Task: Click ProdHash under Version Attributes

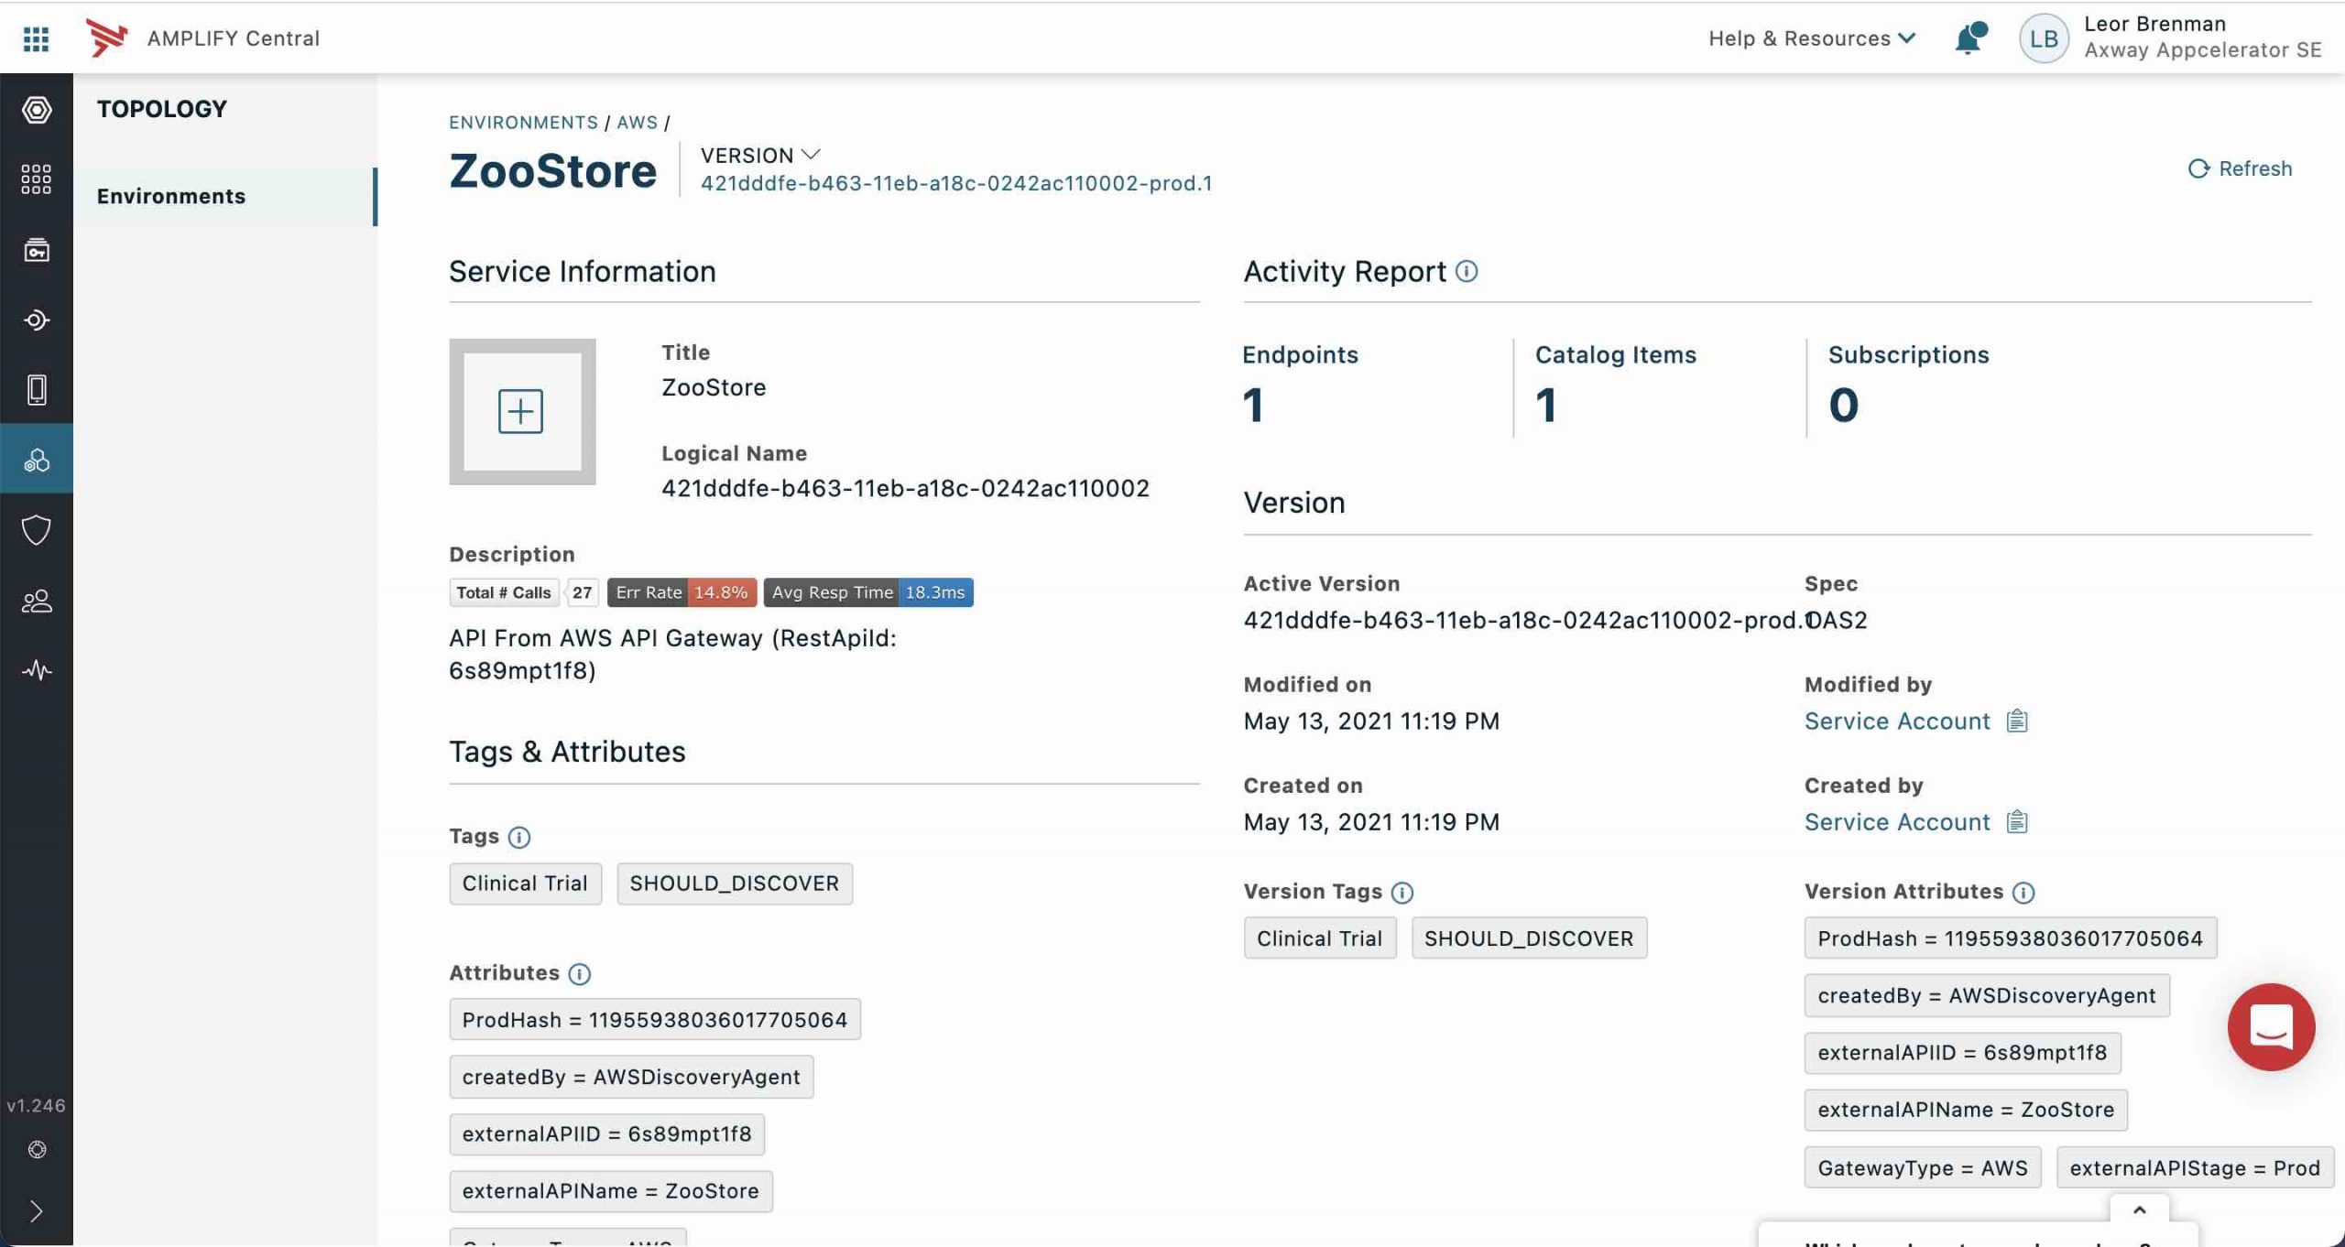Action: [x=2011, y=938]
